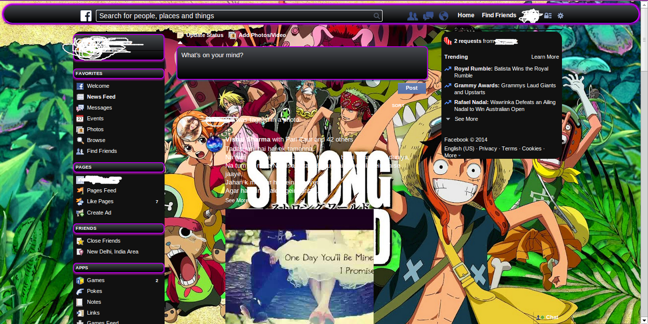Click the Games app icon
648x324 pixels.
click(x=80, y=280)
